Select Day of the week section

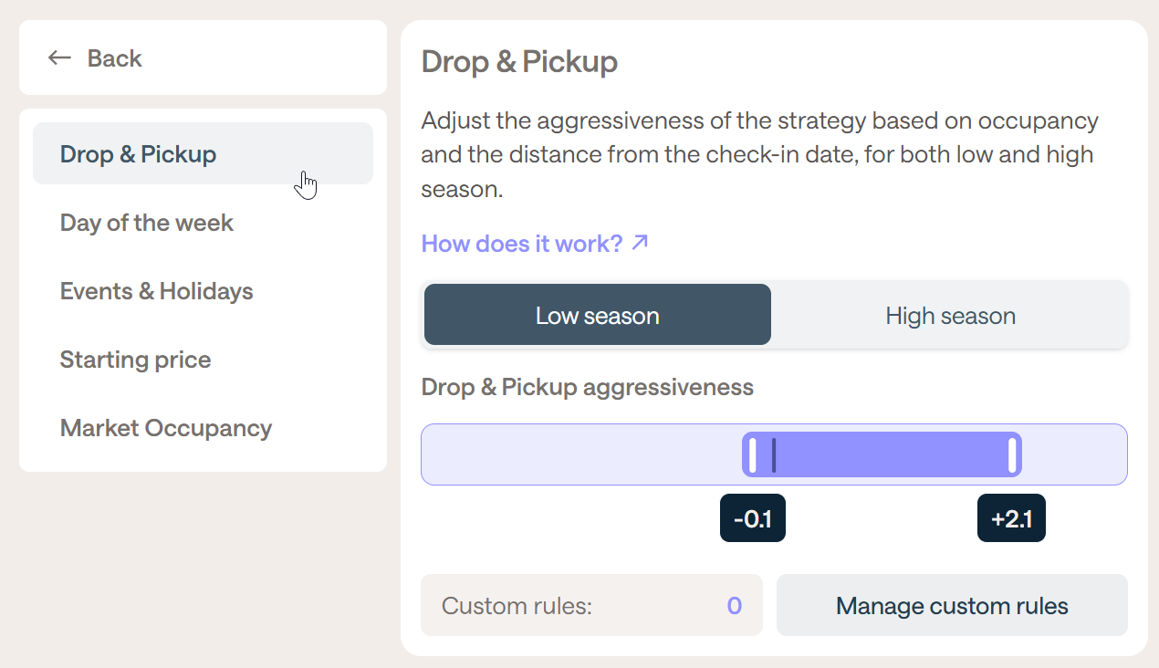click(147, 223)
